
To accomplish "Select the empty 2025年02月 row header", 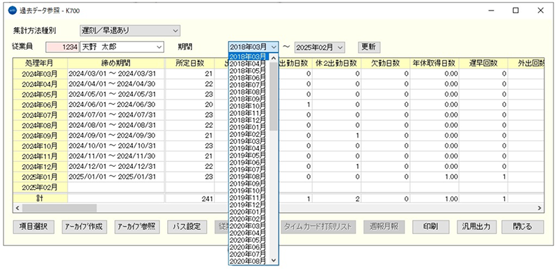I will coord(40,187).
